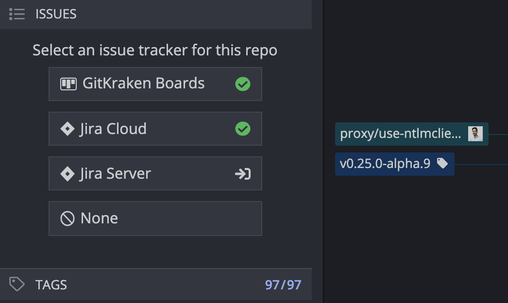Set the issue tracker to None
The image size is (508, 303).
click(100, 219)
